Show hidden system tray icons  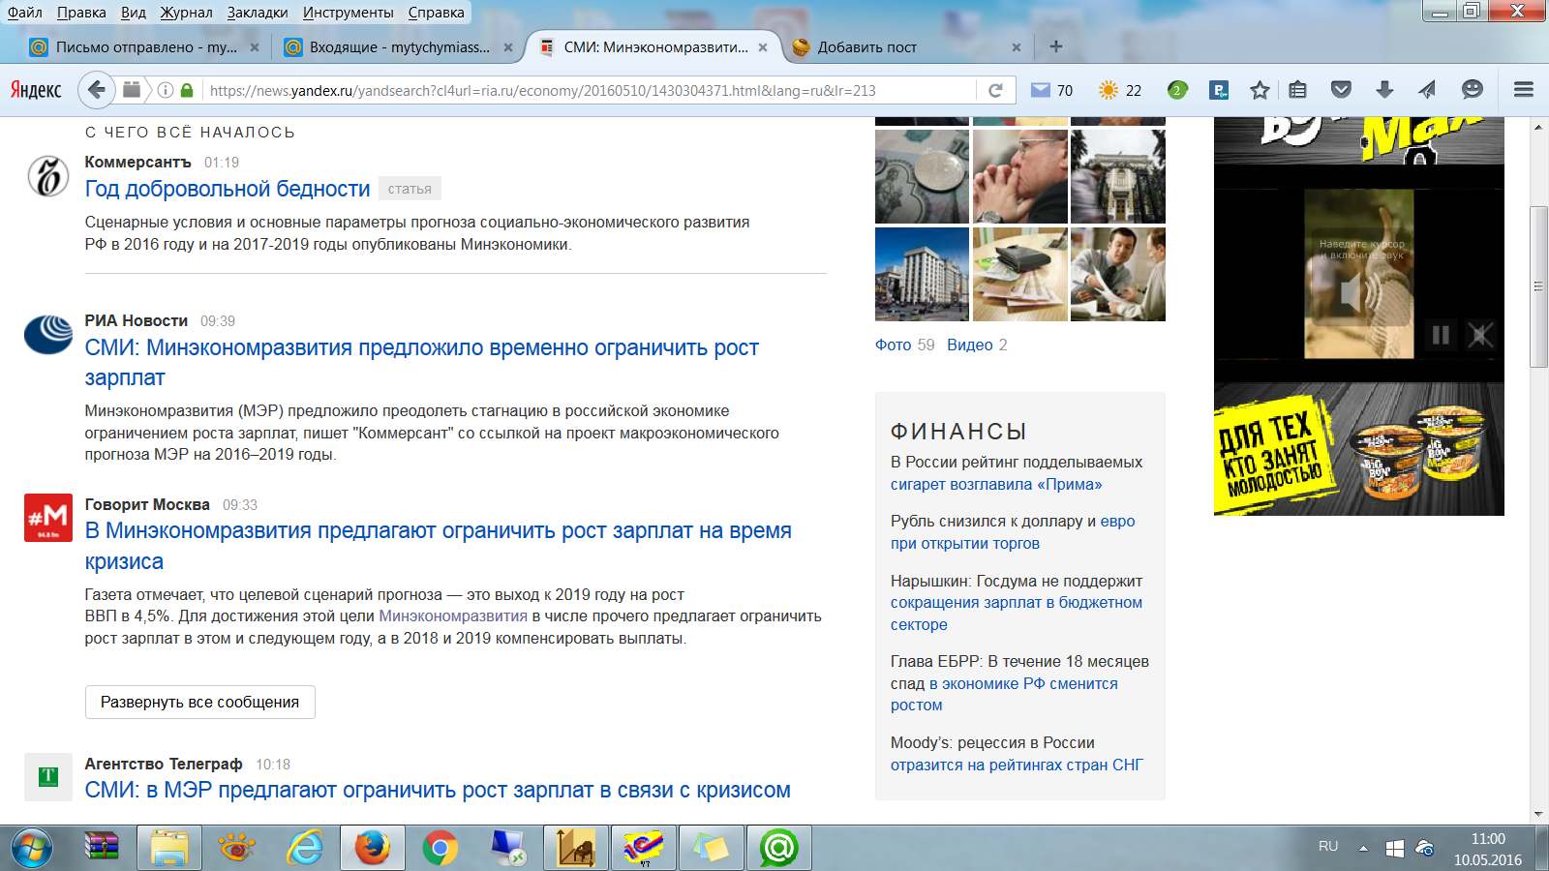point(1363,848)
